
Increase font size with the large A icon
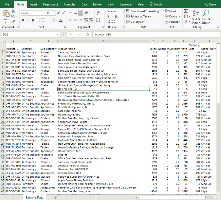[58, 13]
